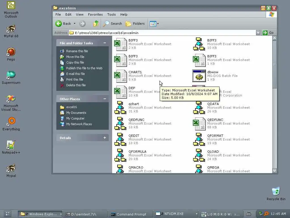290x218 pixels.
Task: Click the scroll down arrow in file list
Action: 274,171
